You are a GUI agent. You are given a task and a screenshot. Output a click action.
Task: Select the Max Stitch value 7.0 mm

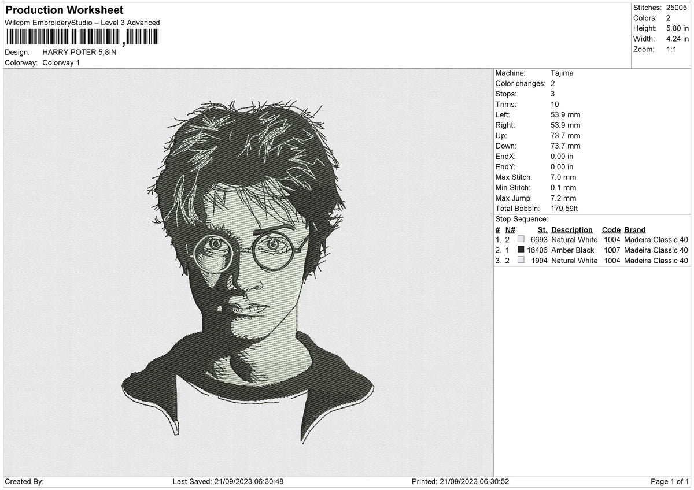pyautogui.click(x=563, y=177)
